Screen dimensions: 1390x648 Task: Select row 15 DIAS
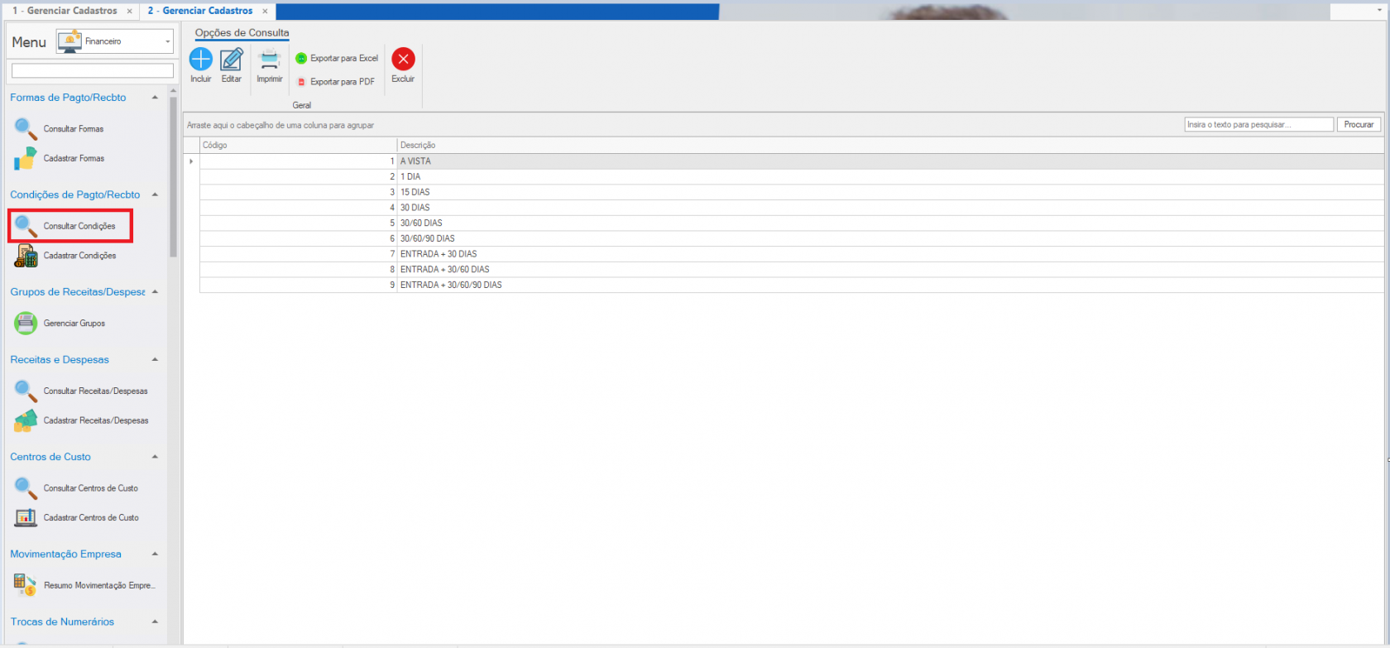[791, 192]
